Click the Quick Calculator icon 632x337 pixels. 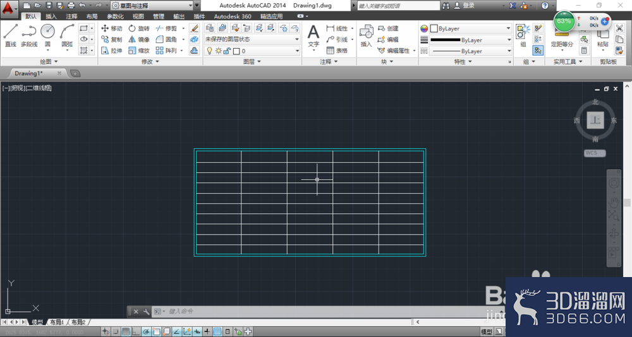coord(583,50)
